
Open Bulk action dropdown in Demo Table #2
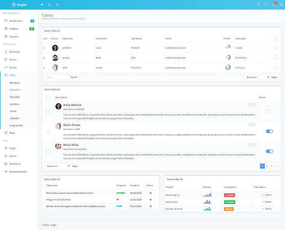(x=57, y=166)
